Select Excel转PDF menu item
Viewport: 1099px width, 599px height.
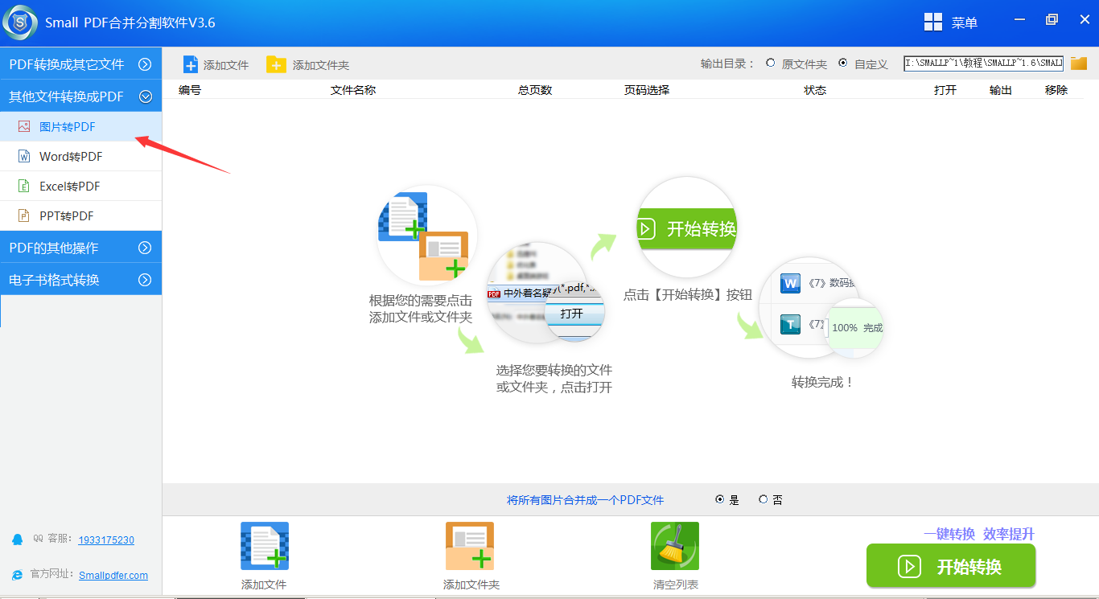point(80,186)
